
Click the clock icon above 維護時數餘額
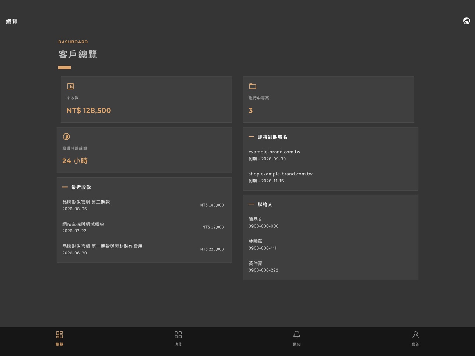coord(66,137)
